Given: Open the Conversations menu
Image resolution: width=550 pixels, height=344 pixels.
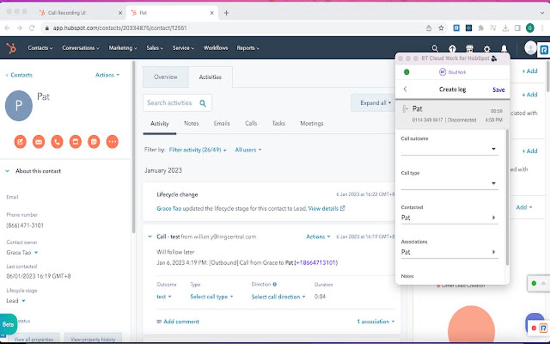Looking at the screenshot, I should click(81, 48).
